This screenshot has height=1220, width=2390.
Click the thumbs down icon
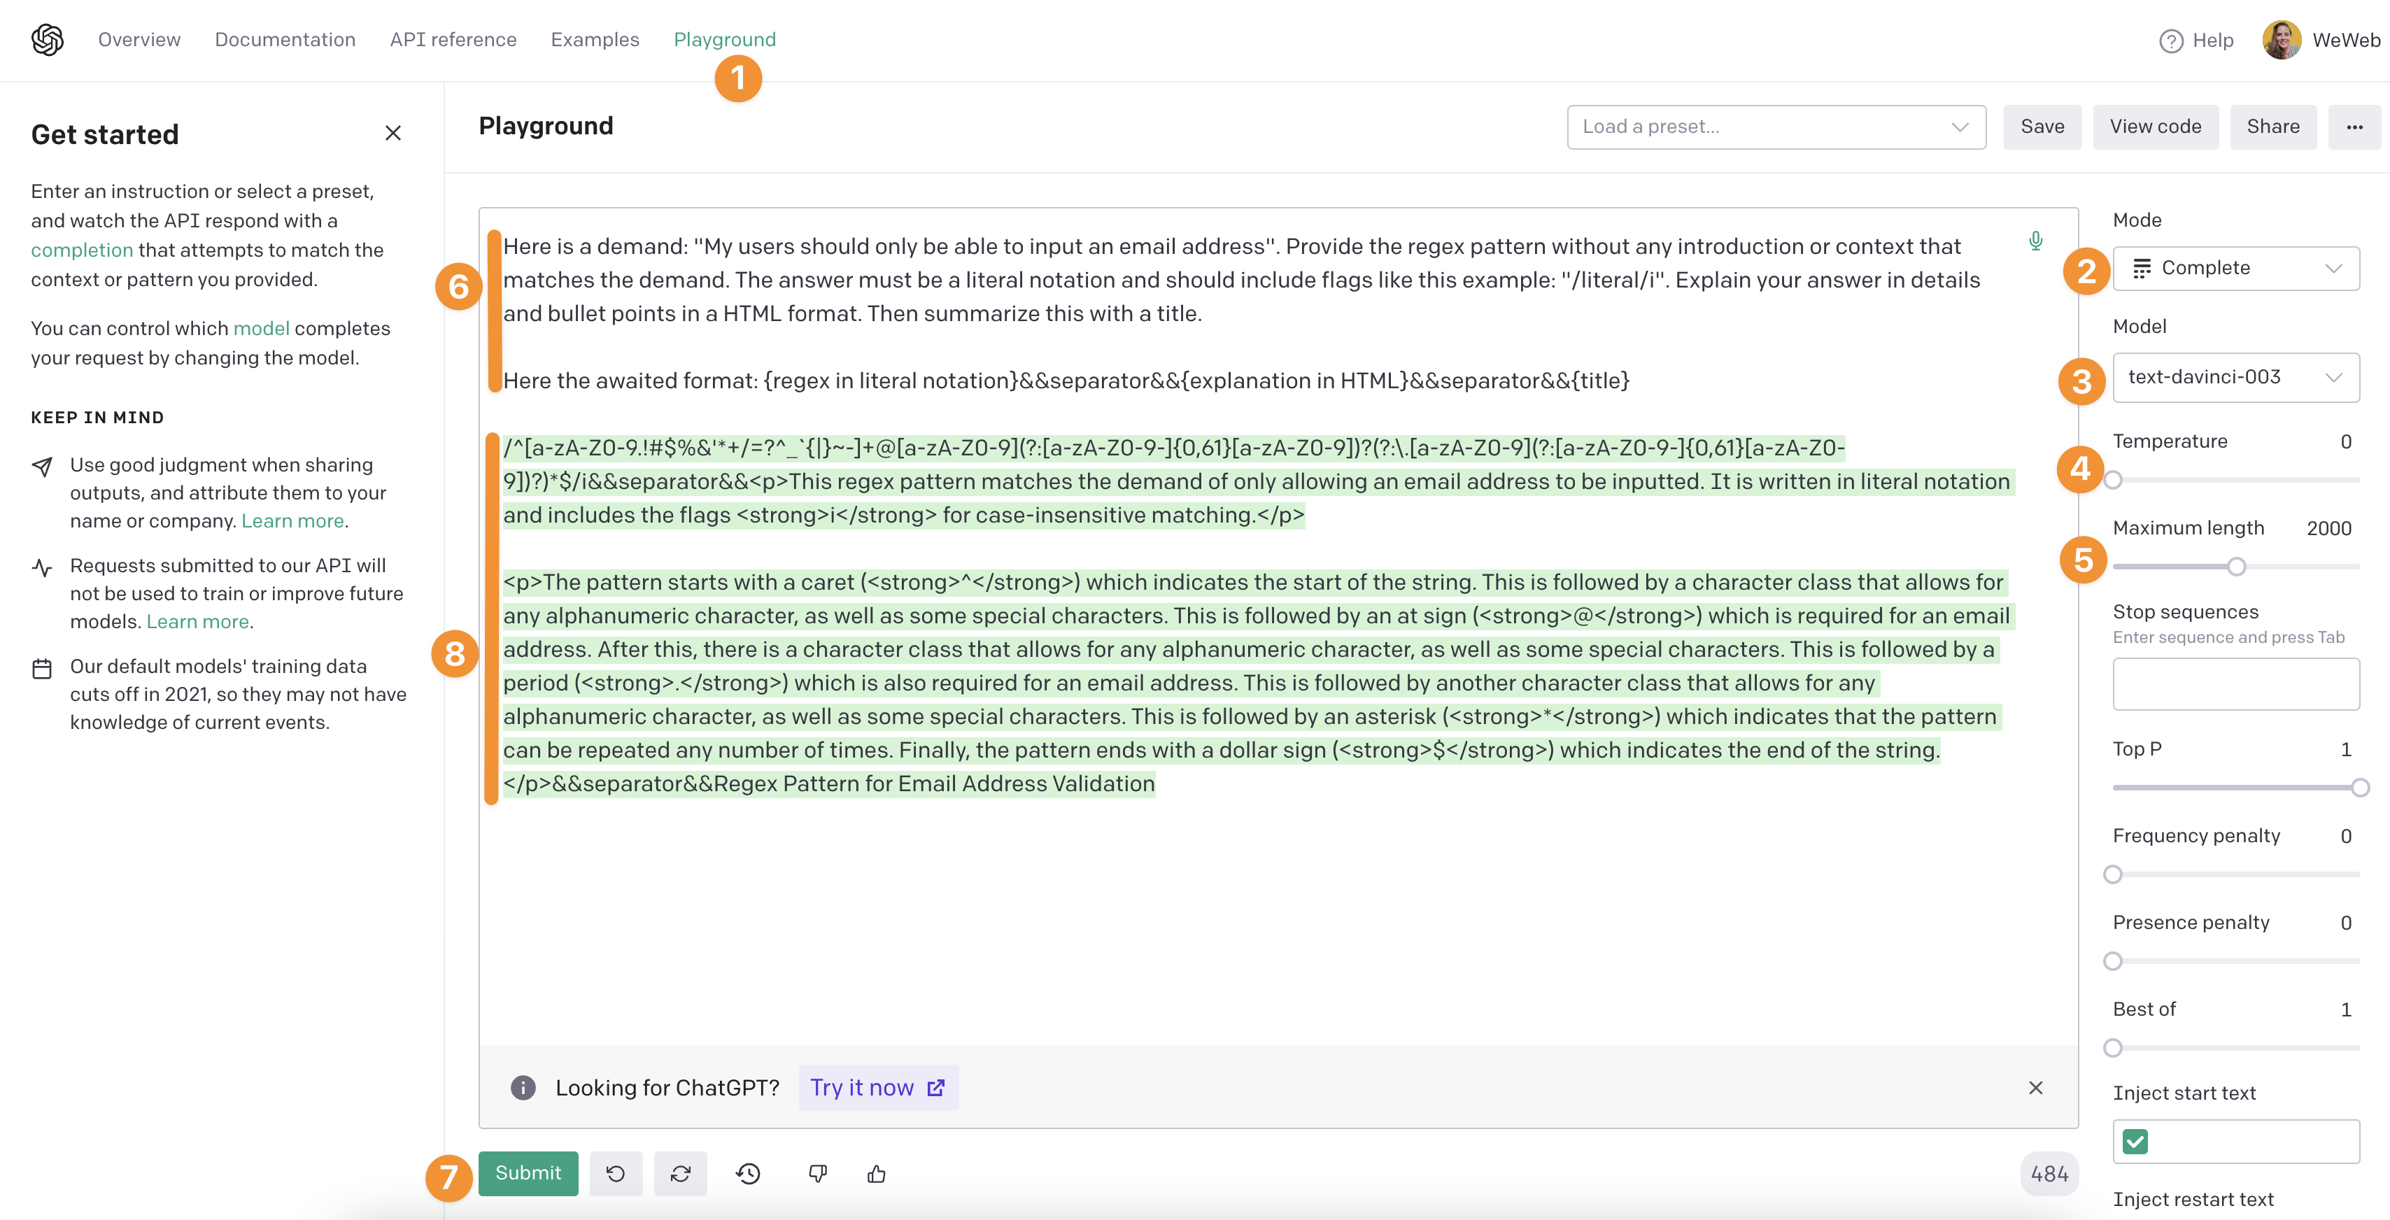pyautogui.click(x=817, y=1174)
